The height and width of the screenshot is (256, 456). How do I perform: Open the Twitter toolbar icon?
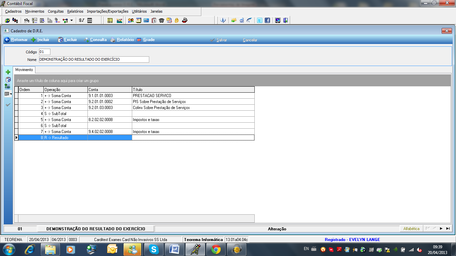tap(260, 20)
